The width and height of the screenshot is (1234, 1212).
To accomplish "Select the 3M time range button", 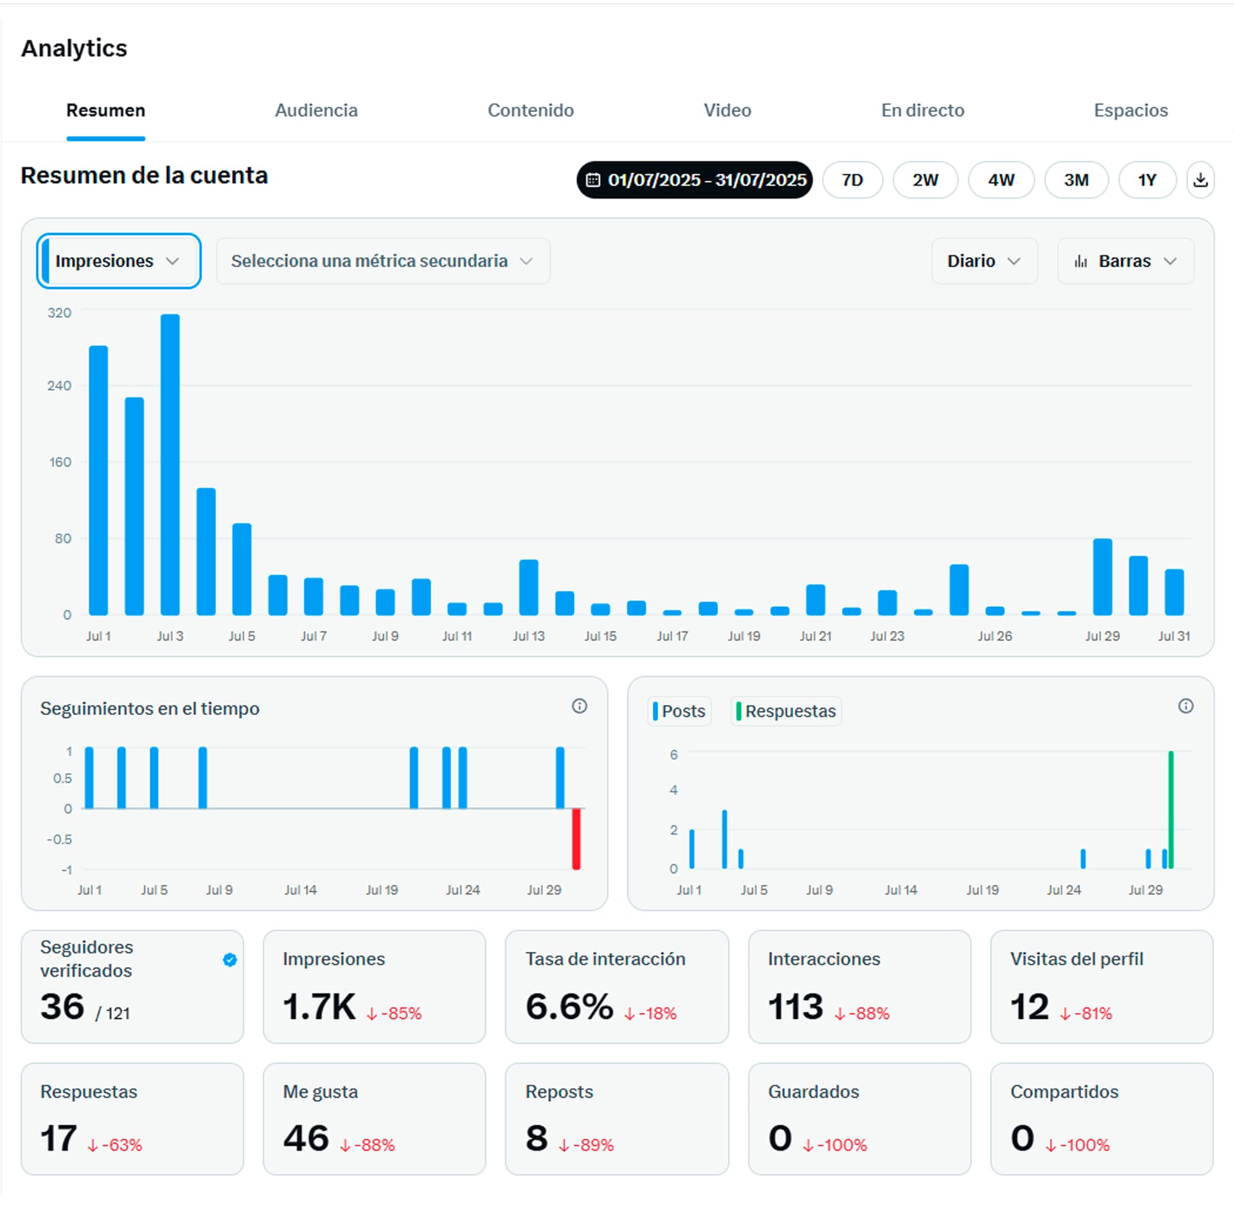I will (x=1076, y=180).
